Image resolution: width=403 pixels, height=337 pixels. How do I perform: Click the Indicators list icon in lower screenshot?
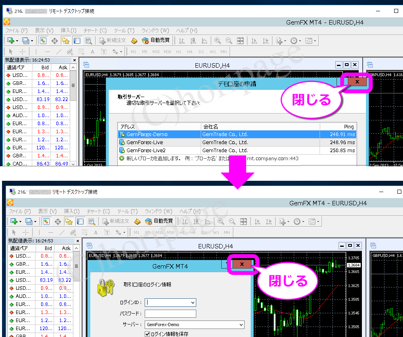tap(282, 221)
